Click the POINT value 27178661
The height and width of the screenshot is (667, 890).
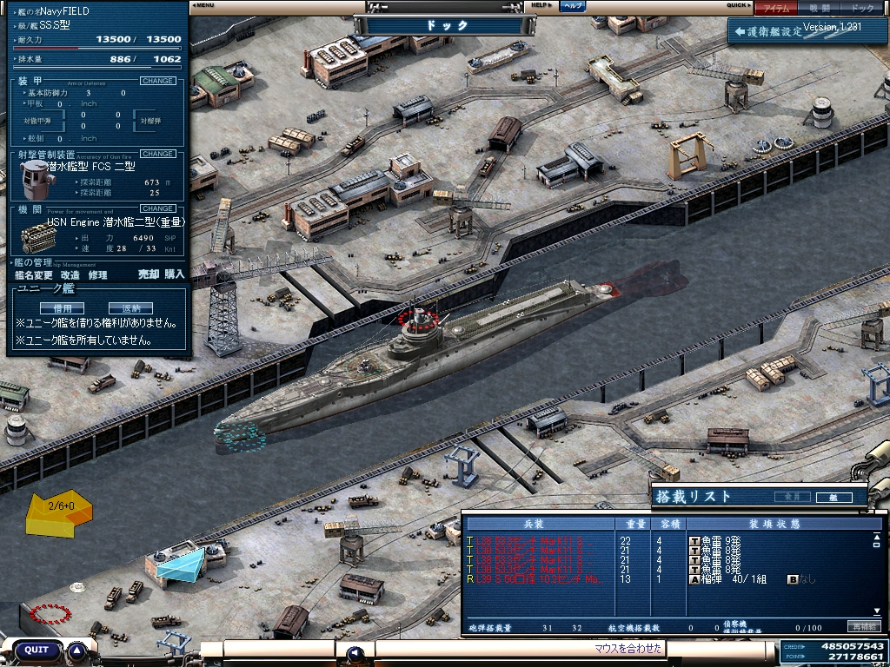[856, 657]
